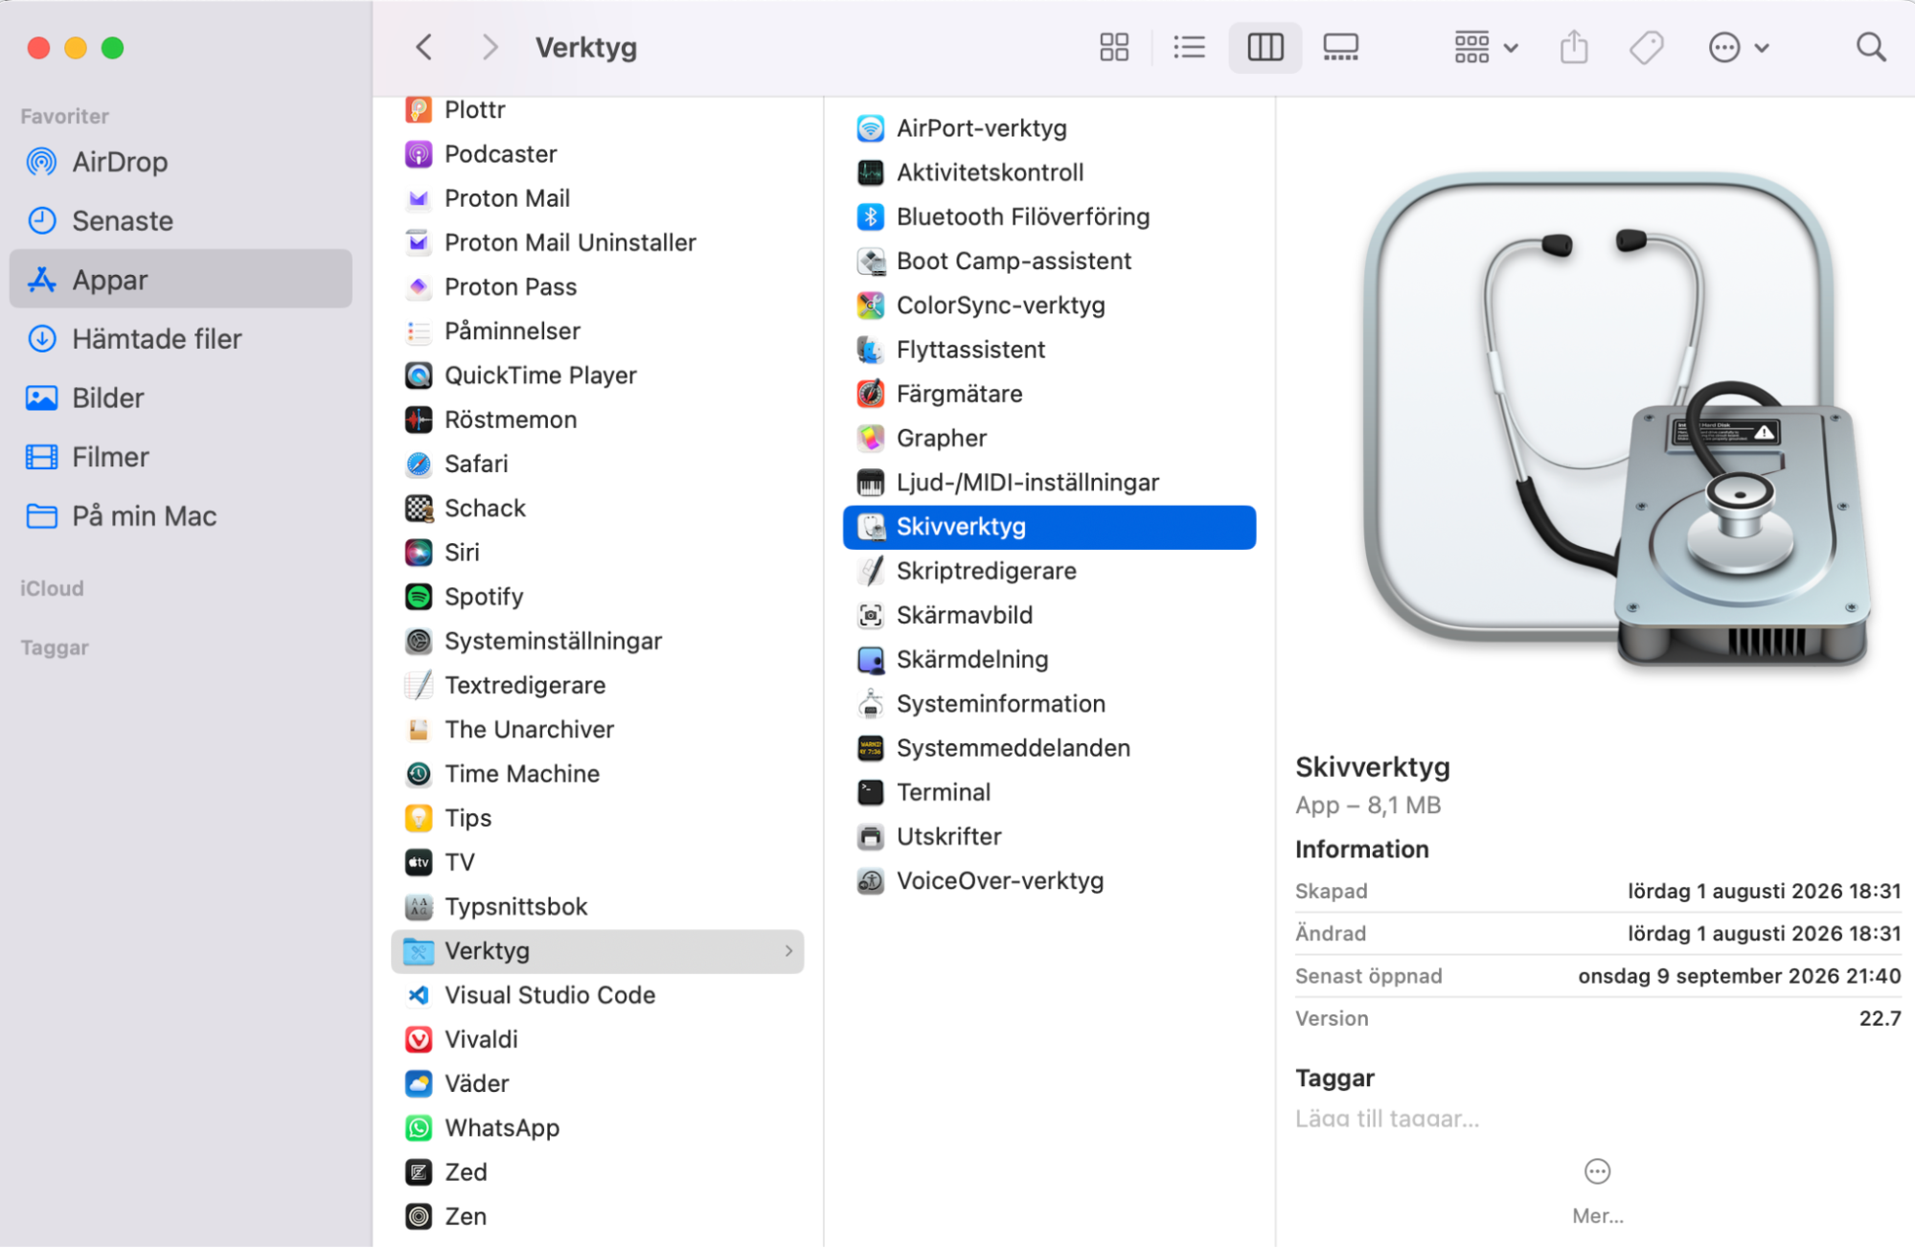Screen dimensions: 1915x1248
Task: Select QuickTime Player
Action: 597,375
